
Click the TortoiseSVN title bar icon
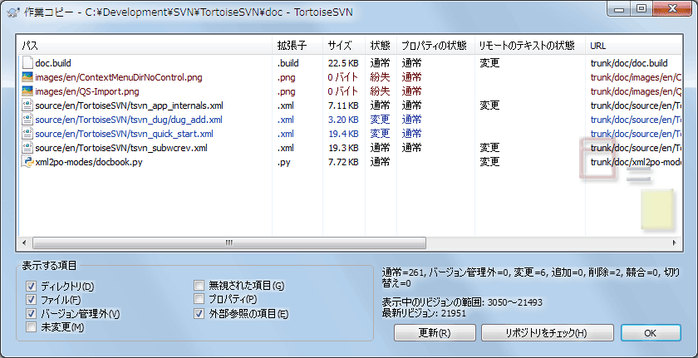(13, 12)
